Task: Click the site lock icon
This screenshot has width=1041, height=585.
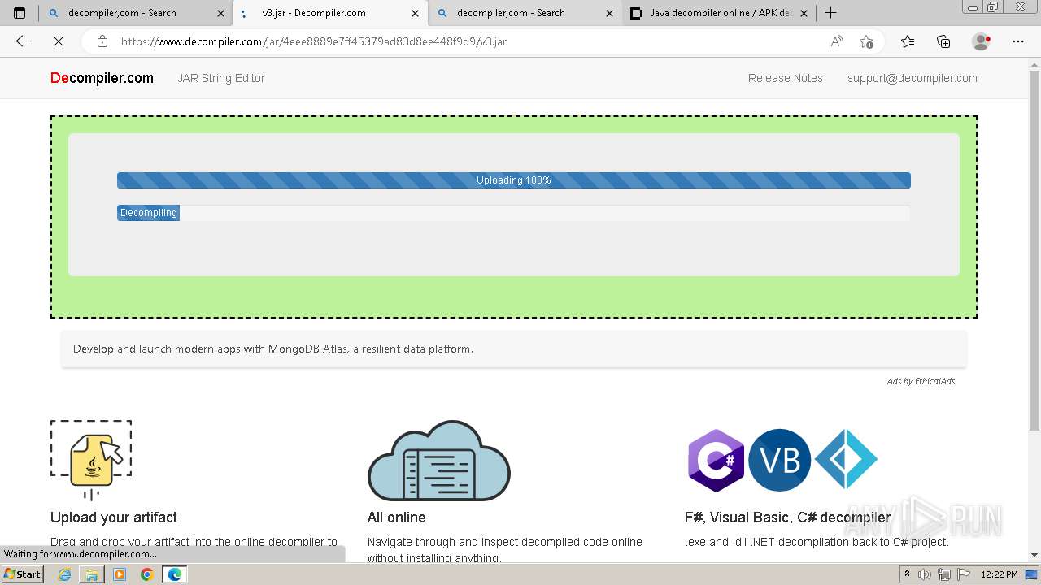Action: 102,41
